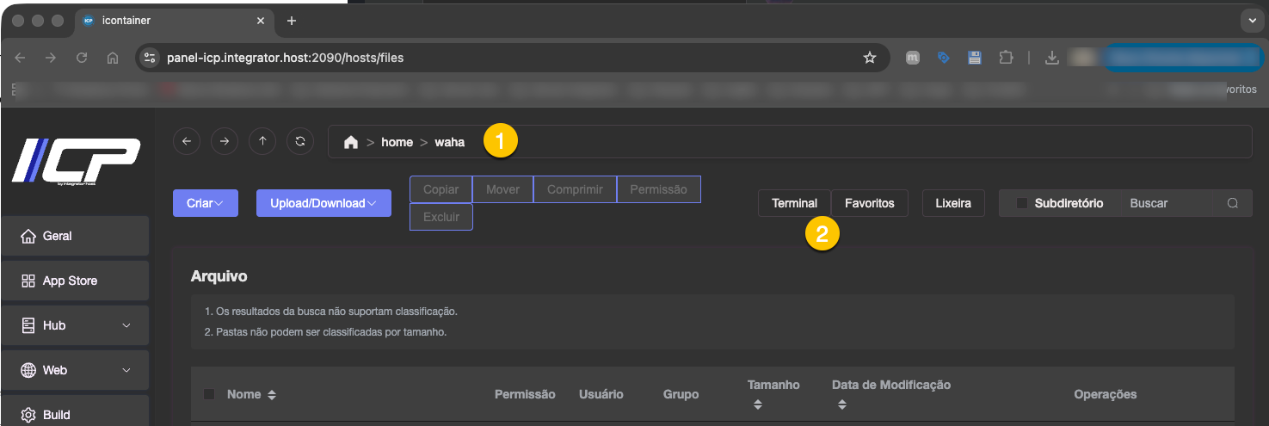Click the file manager forward arrow icon

coord(225,142)
